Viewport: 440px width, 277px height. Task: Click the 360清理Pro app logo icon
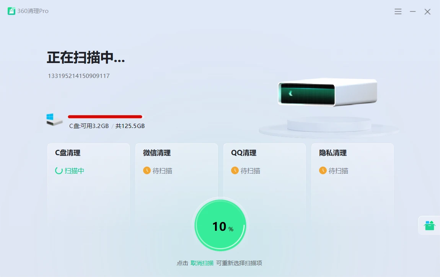11,11
